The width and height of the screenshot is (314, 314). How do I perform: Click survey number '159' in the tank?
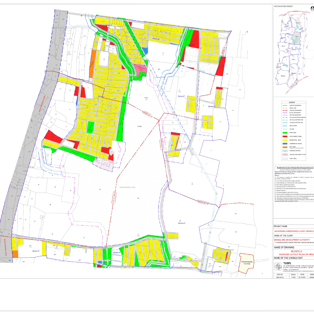pos(138,198)
